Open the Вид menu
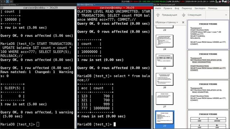This screenshot has width=230, height=129. pos(177,8)
